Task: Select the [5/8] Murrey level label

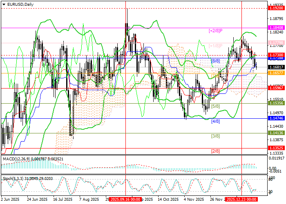Action: [215, 106]
